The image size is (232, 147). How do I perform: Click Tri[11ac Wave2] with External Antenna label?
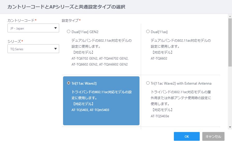click(181, 83)
